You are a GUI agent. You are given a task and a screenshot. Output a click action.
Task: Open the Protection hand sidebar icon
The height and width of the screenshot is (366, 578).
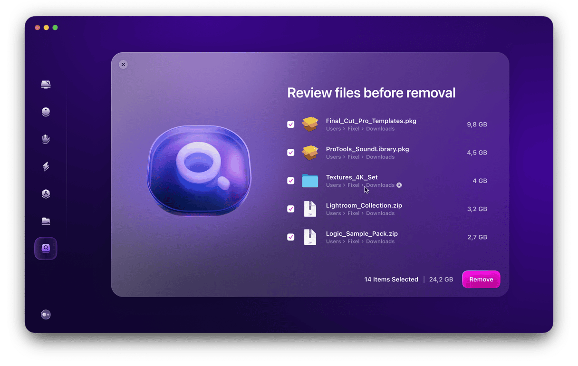pos(46,139)
